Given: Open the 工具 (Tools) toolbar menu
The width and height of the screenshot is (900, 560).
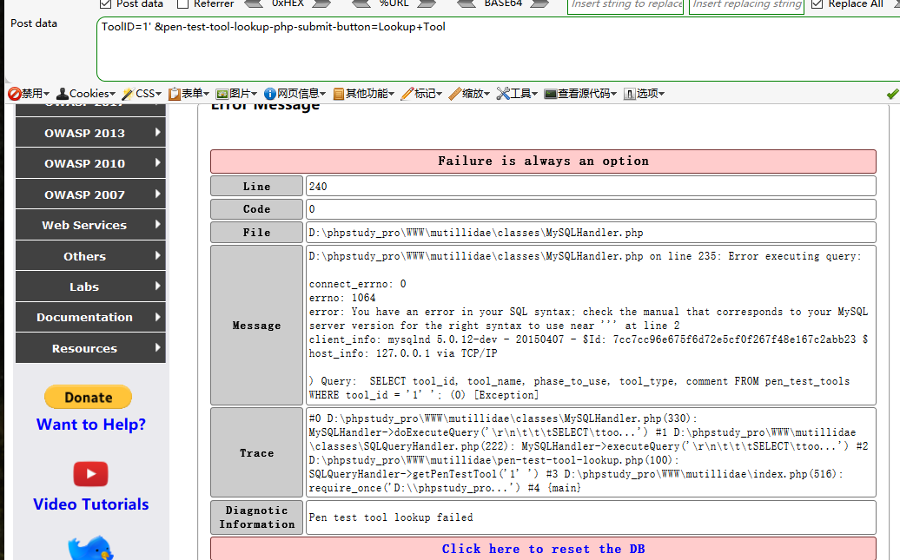Looking at the screenshot, I should (517, 94).
